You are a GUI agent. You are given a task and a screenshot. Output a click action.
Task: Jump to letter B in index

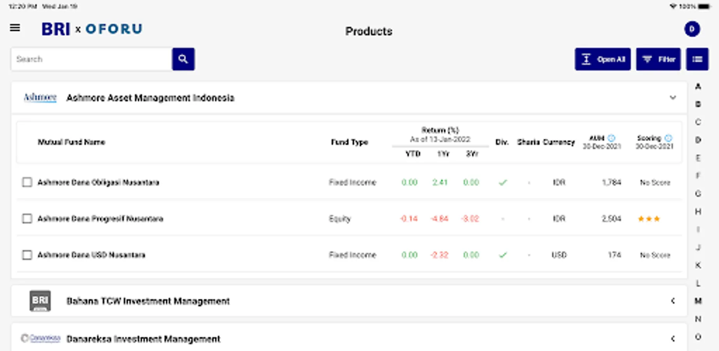click(698, 104)
